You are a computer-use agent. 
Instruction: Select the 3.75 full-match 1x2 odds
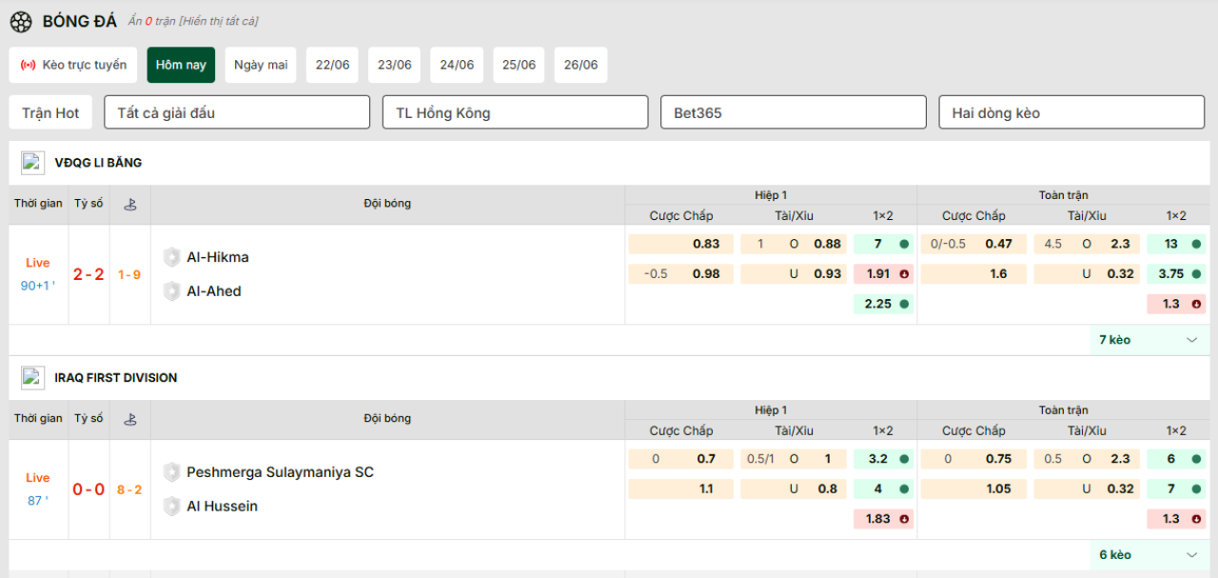1176,274
